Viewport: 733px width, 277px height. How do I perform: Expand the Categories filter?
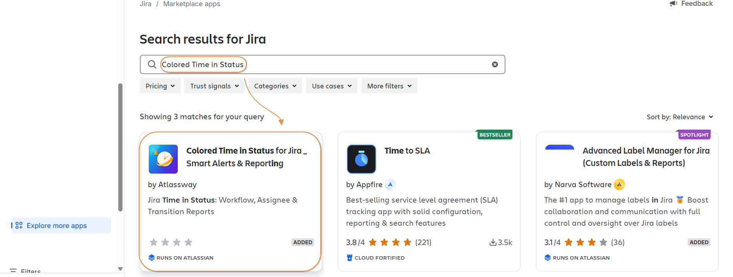[275, 86]
